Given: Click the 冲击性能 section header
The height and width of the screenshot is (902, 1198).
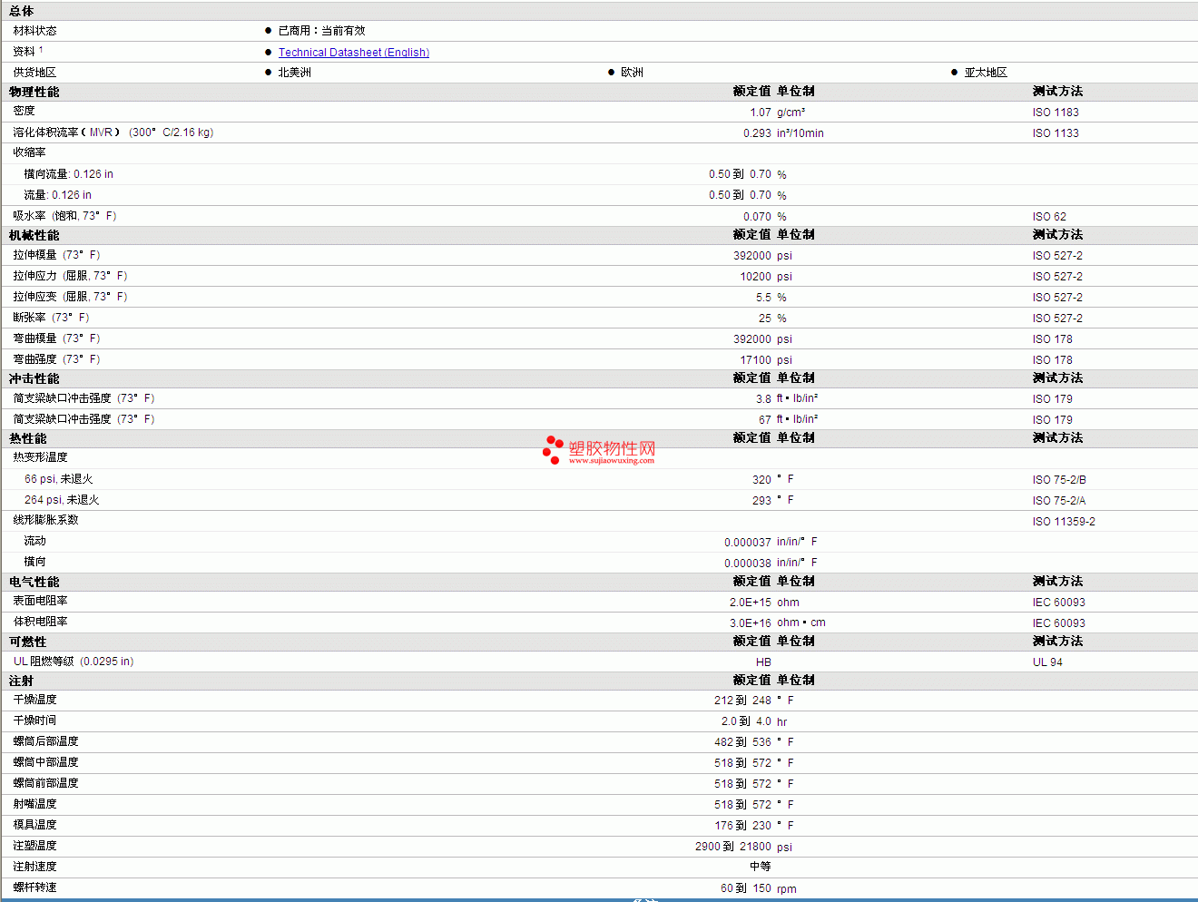Looking at the screenshot, I should pyautogui.click(x=34, y=378).
